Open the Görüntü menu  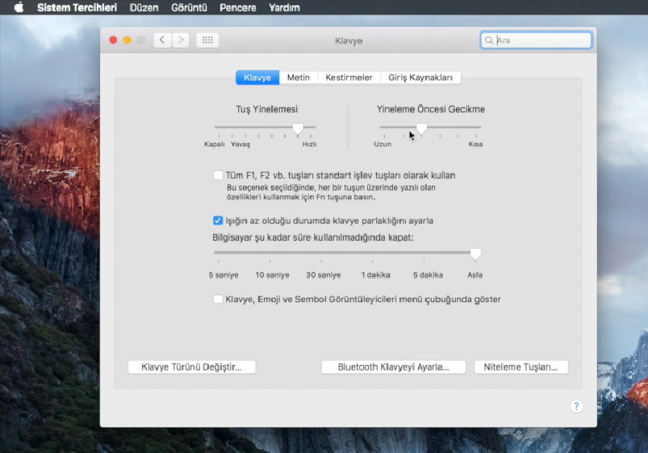click(x=189, y=7)
